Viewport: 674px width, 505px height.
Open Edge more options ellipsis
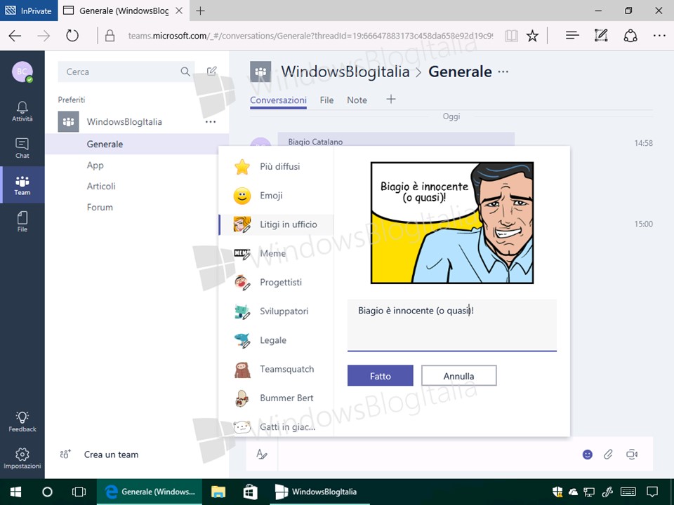pyautogui.click(x=659, y=36)
